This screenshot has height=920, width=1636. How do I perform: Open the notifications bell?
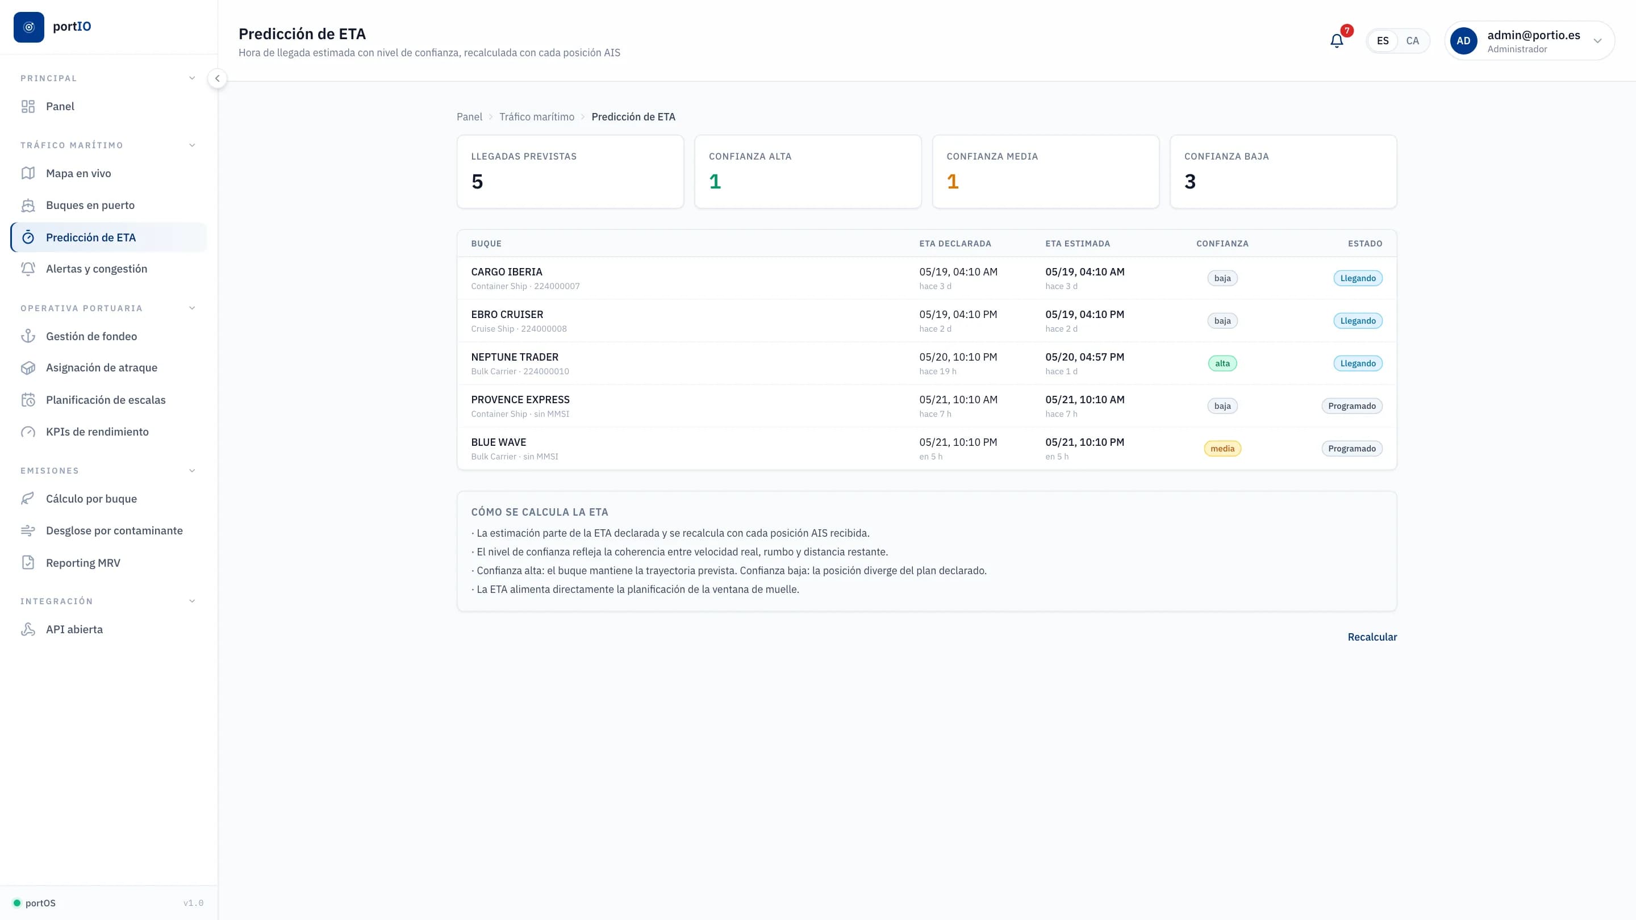click(x=1337, y=41)
